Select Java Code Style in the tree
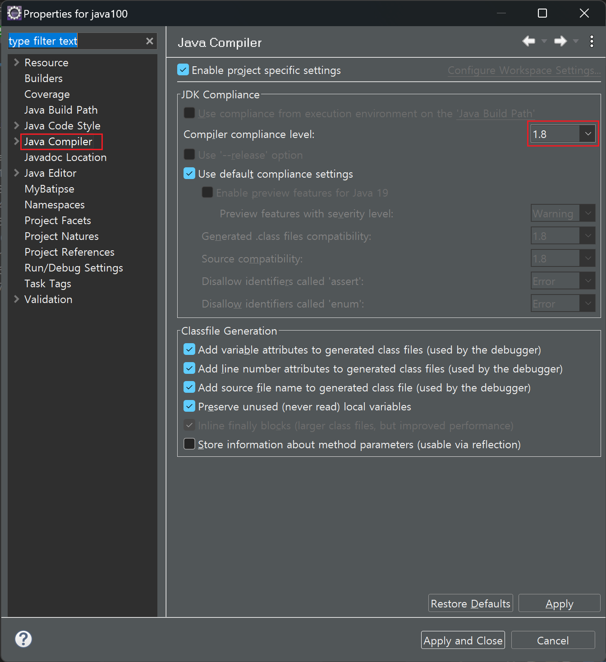This screenshot has width=606, height=662. pyautogui.click(x=62, y=126)
